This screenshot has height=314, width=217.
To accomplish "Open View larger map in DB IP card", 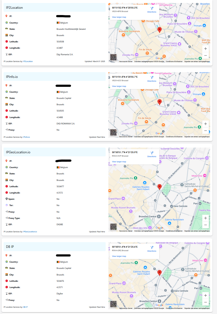I will (x=119, y=256).
